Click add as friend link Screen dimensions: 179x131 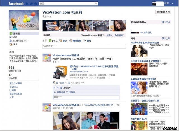tap(147, 33)
